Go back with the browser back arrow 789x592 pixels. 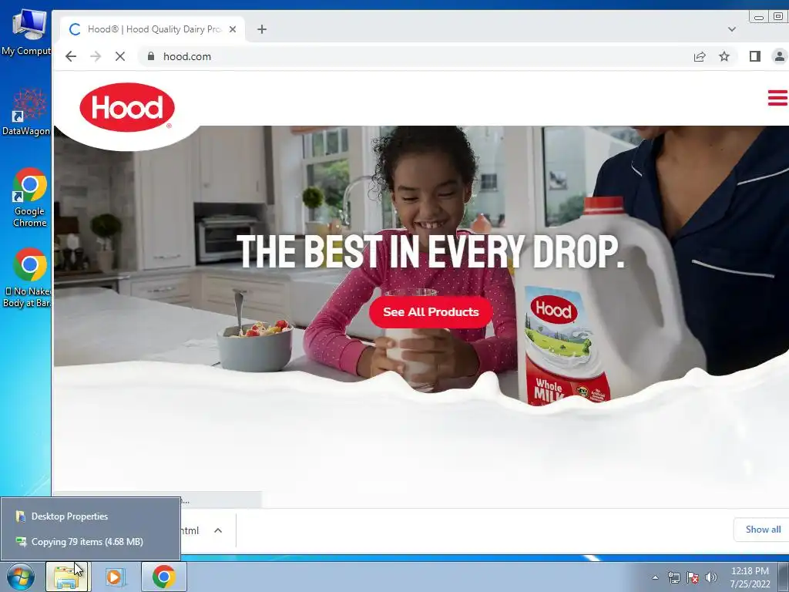coord(71,56)
